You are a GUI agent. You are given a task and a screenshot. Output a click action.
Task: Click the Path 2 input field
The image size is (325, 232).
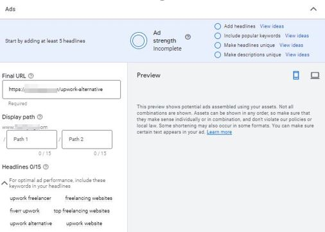pos(87,139)
